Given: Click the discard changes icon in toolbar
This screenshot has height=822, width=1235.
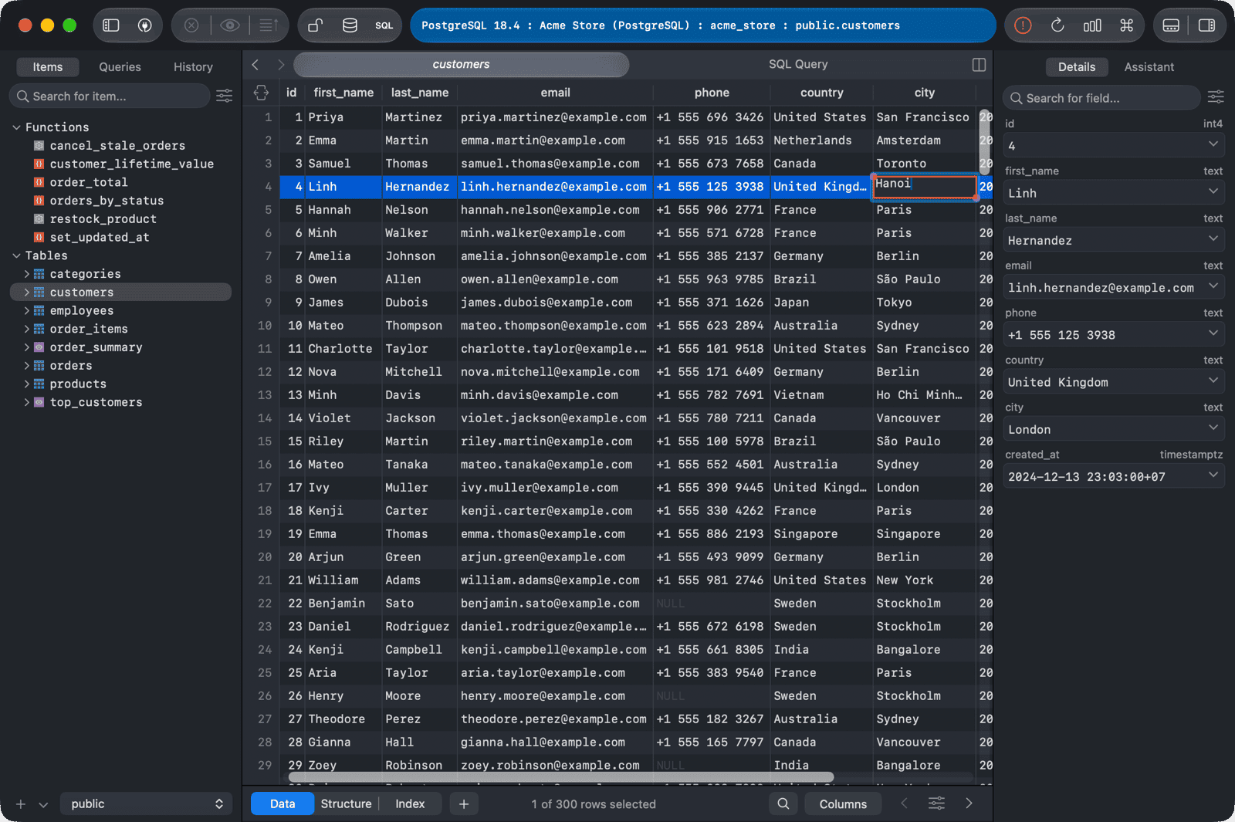Looking at the screenshot, I should (x=191, y=25).
